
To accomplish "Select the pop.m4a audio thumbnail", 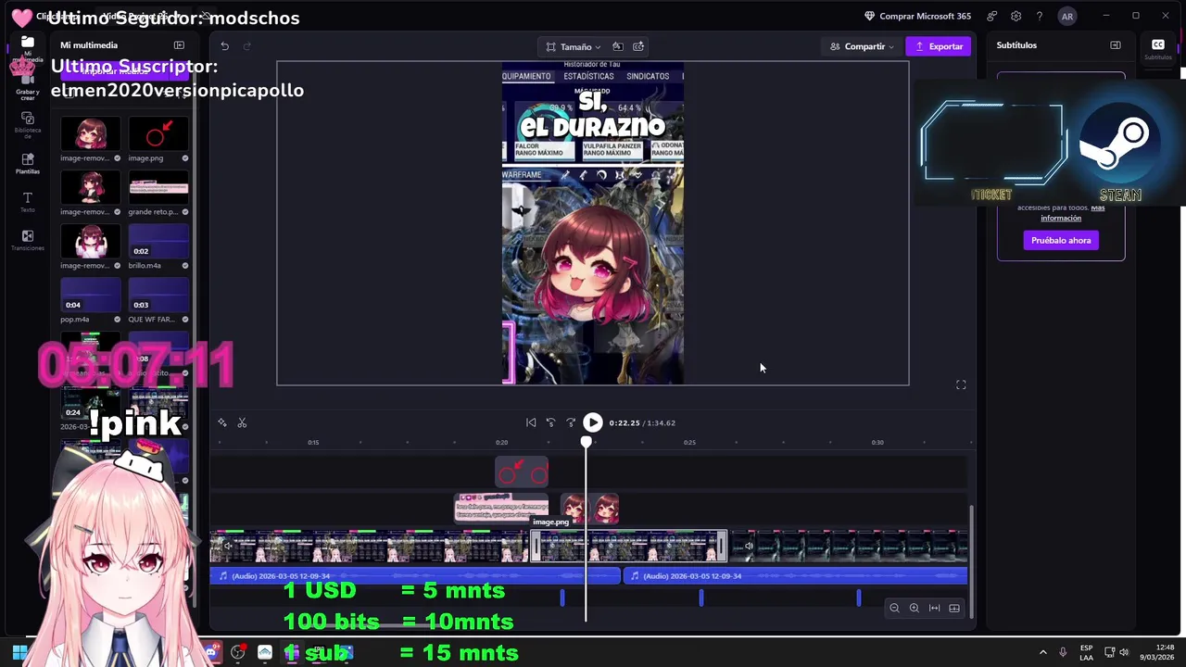I will [91, 296].
